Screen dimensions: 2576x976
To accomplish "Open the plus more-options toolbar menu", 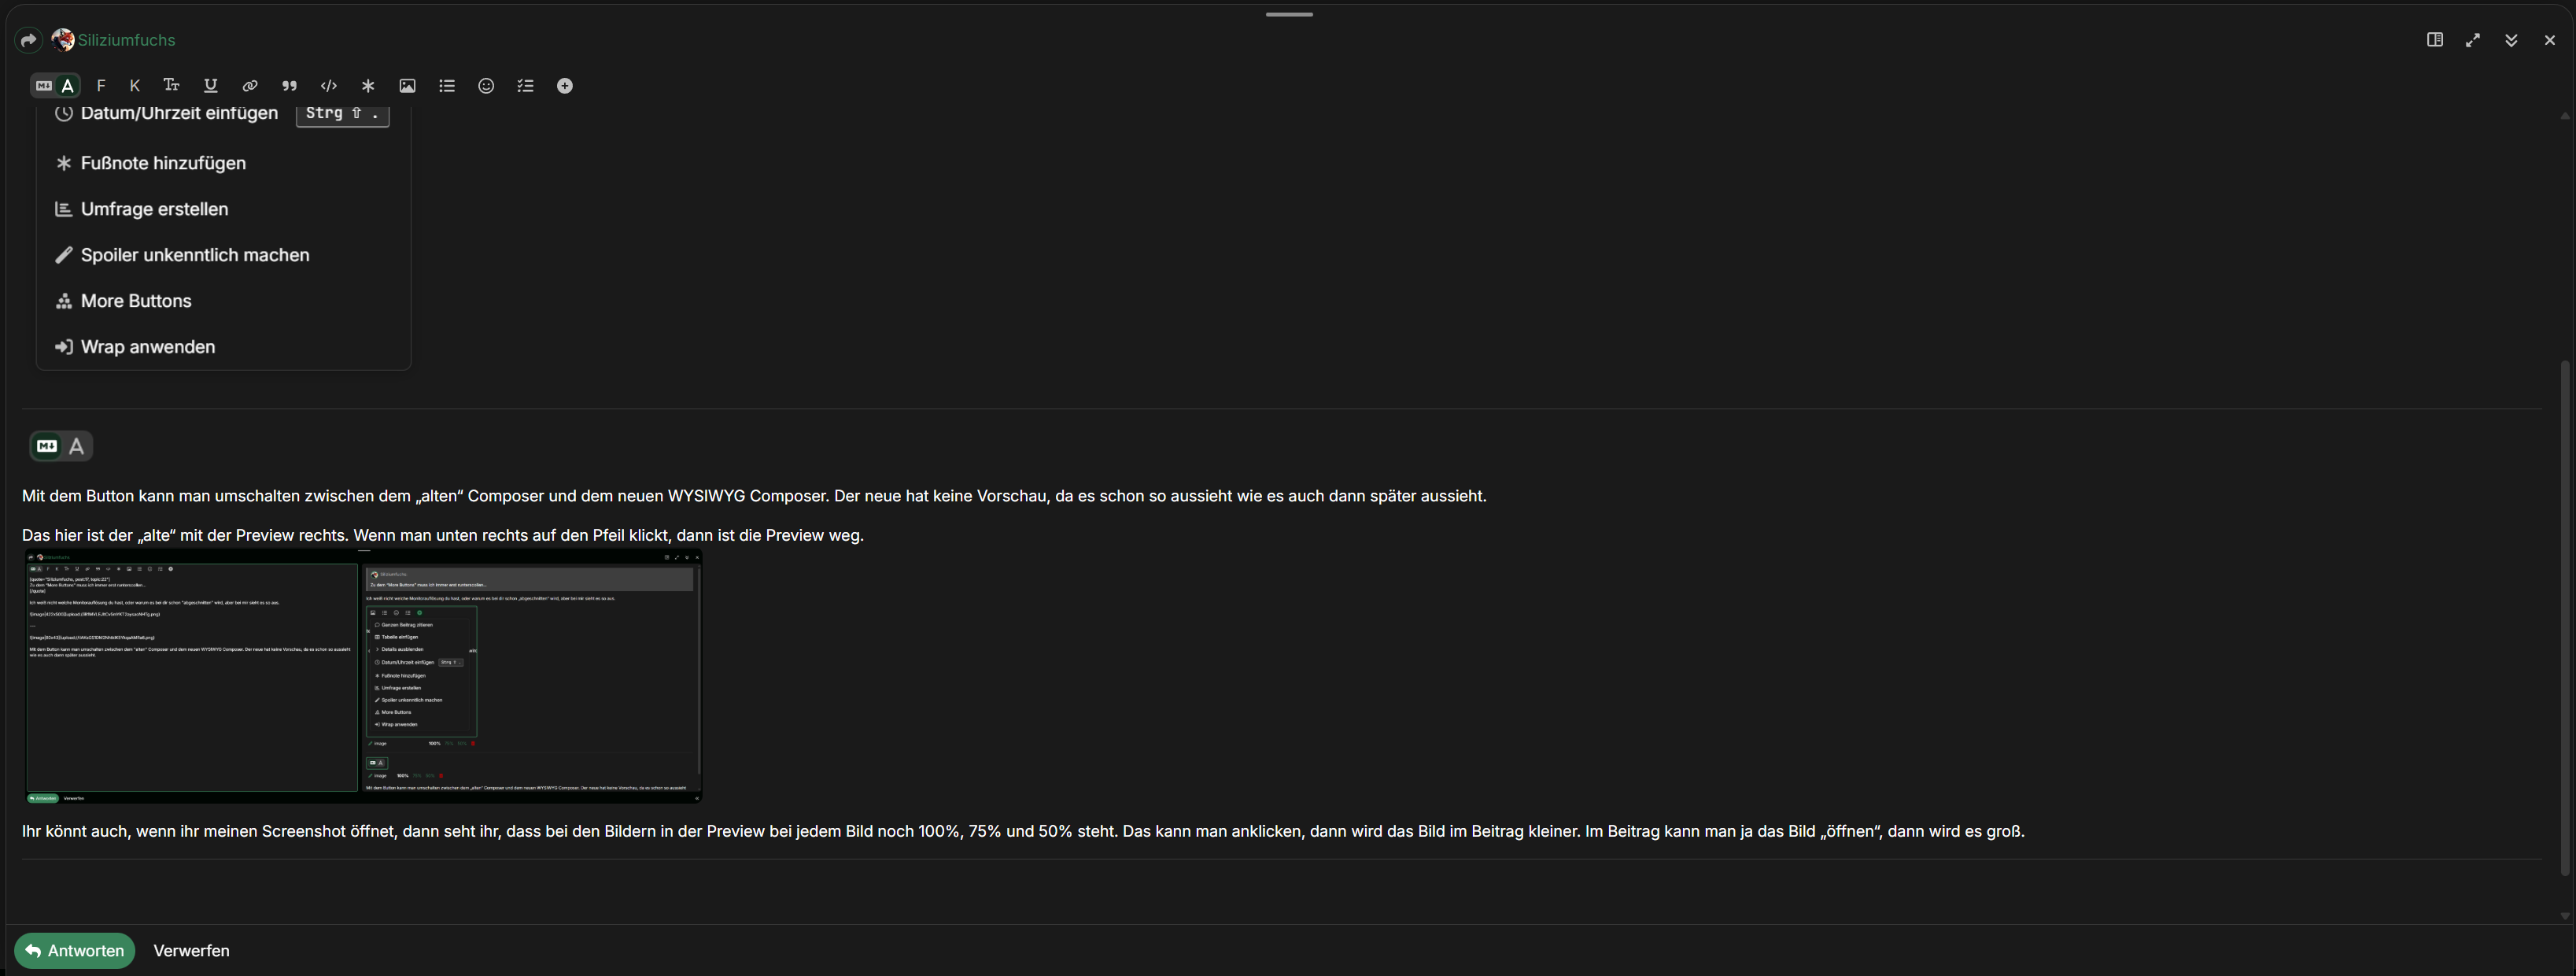I will [565, 86].
